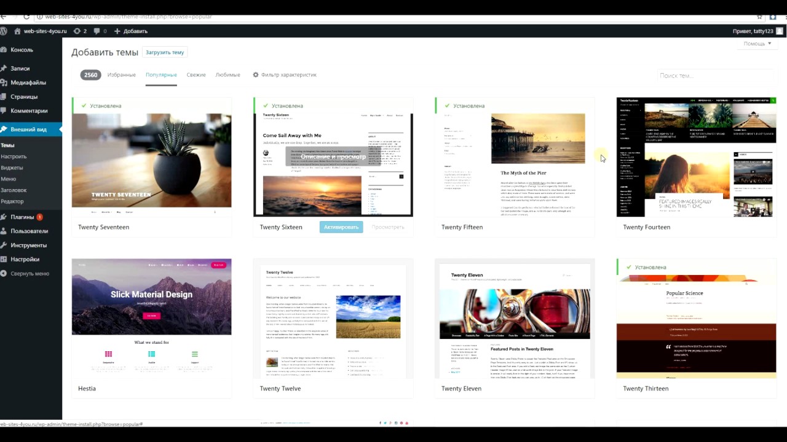Click the WordPress logo icon
The height and width of the screenshot is (442, 787).
(4, 31)
